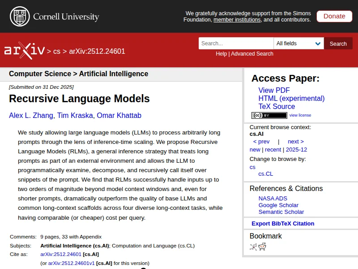Focus the search input field
The image size is (358, 269).
(236, 43)
